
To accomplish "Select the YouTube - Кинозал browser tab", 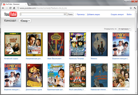I will click(15, 4).
